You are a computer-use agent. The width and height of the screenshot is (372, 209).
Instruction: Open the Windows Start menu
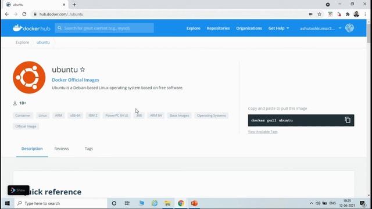(8, 203)
